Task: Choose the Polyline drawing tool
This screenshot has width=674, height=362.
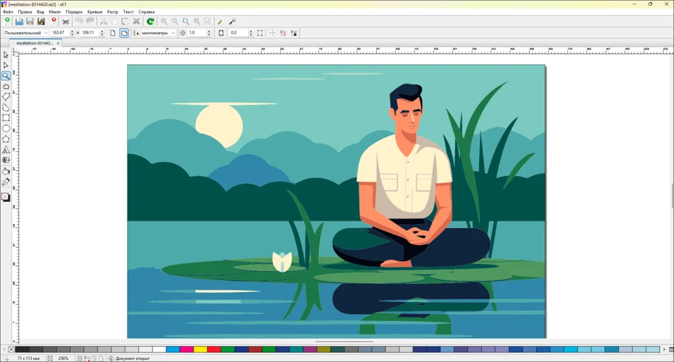Action: tap(5, 97)
